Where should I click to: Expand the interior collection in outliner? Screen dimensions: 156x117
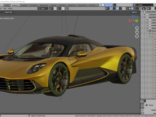coord(147,20)
